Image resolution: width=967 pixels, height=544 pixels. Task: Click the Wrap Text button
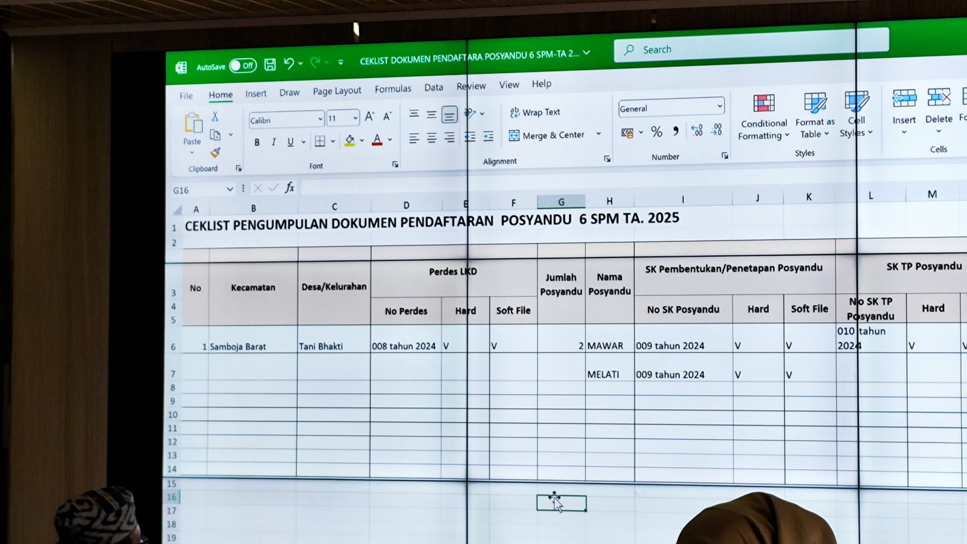[x=535, y=112]
